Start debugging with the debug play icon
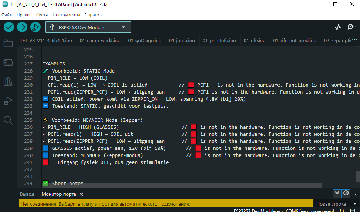This screenshot has height=212, width=360. pyautogui.click(x=36, y=27)
